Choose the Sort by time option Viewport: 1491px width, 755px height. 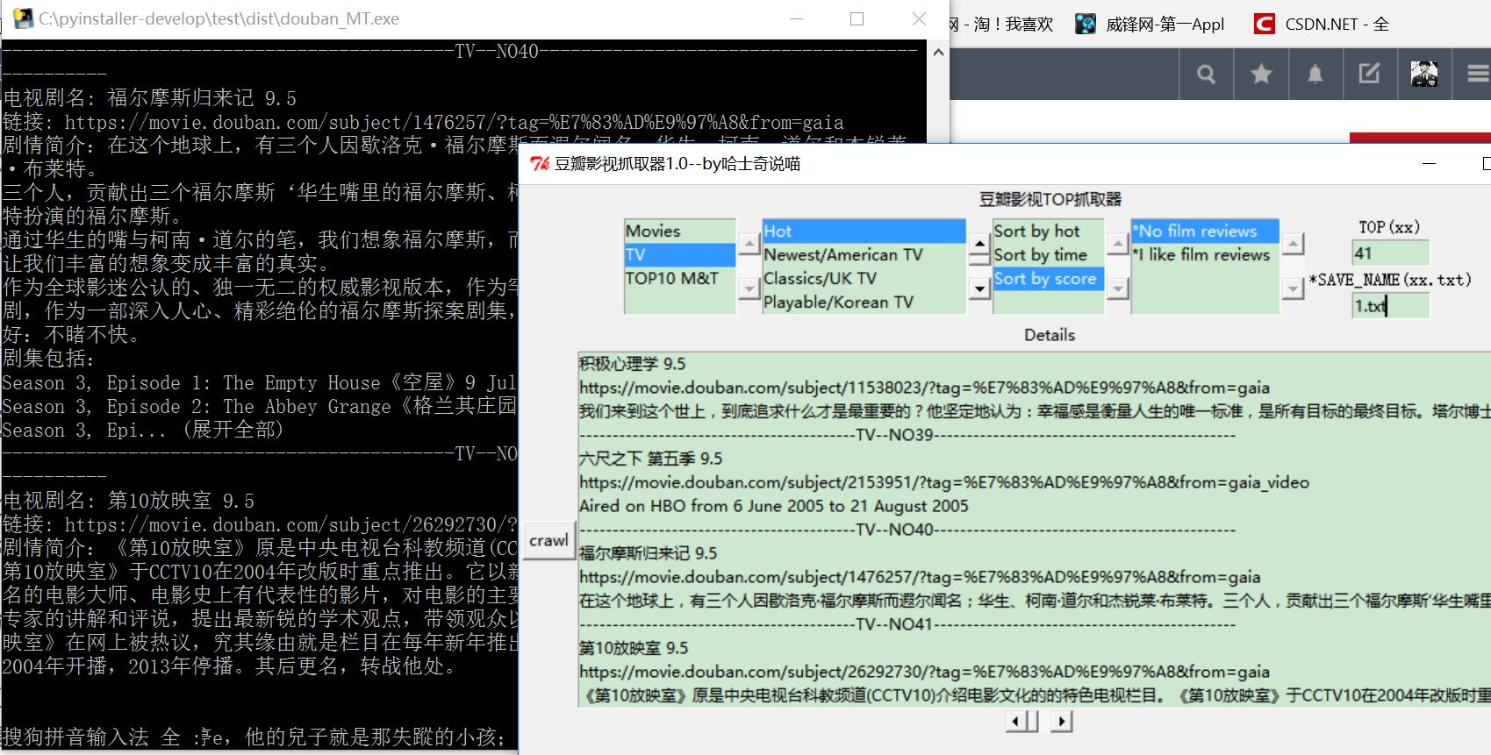click(1048, 254)
